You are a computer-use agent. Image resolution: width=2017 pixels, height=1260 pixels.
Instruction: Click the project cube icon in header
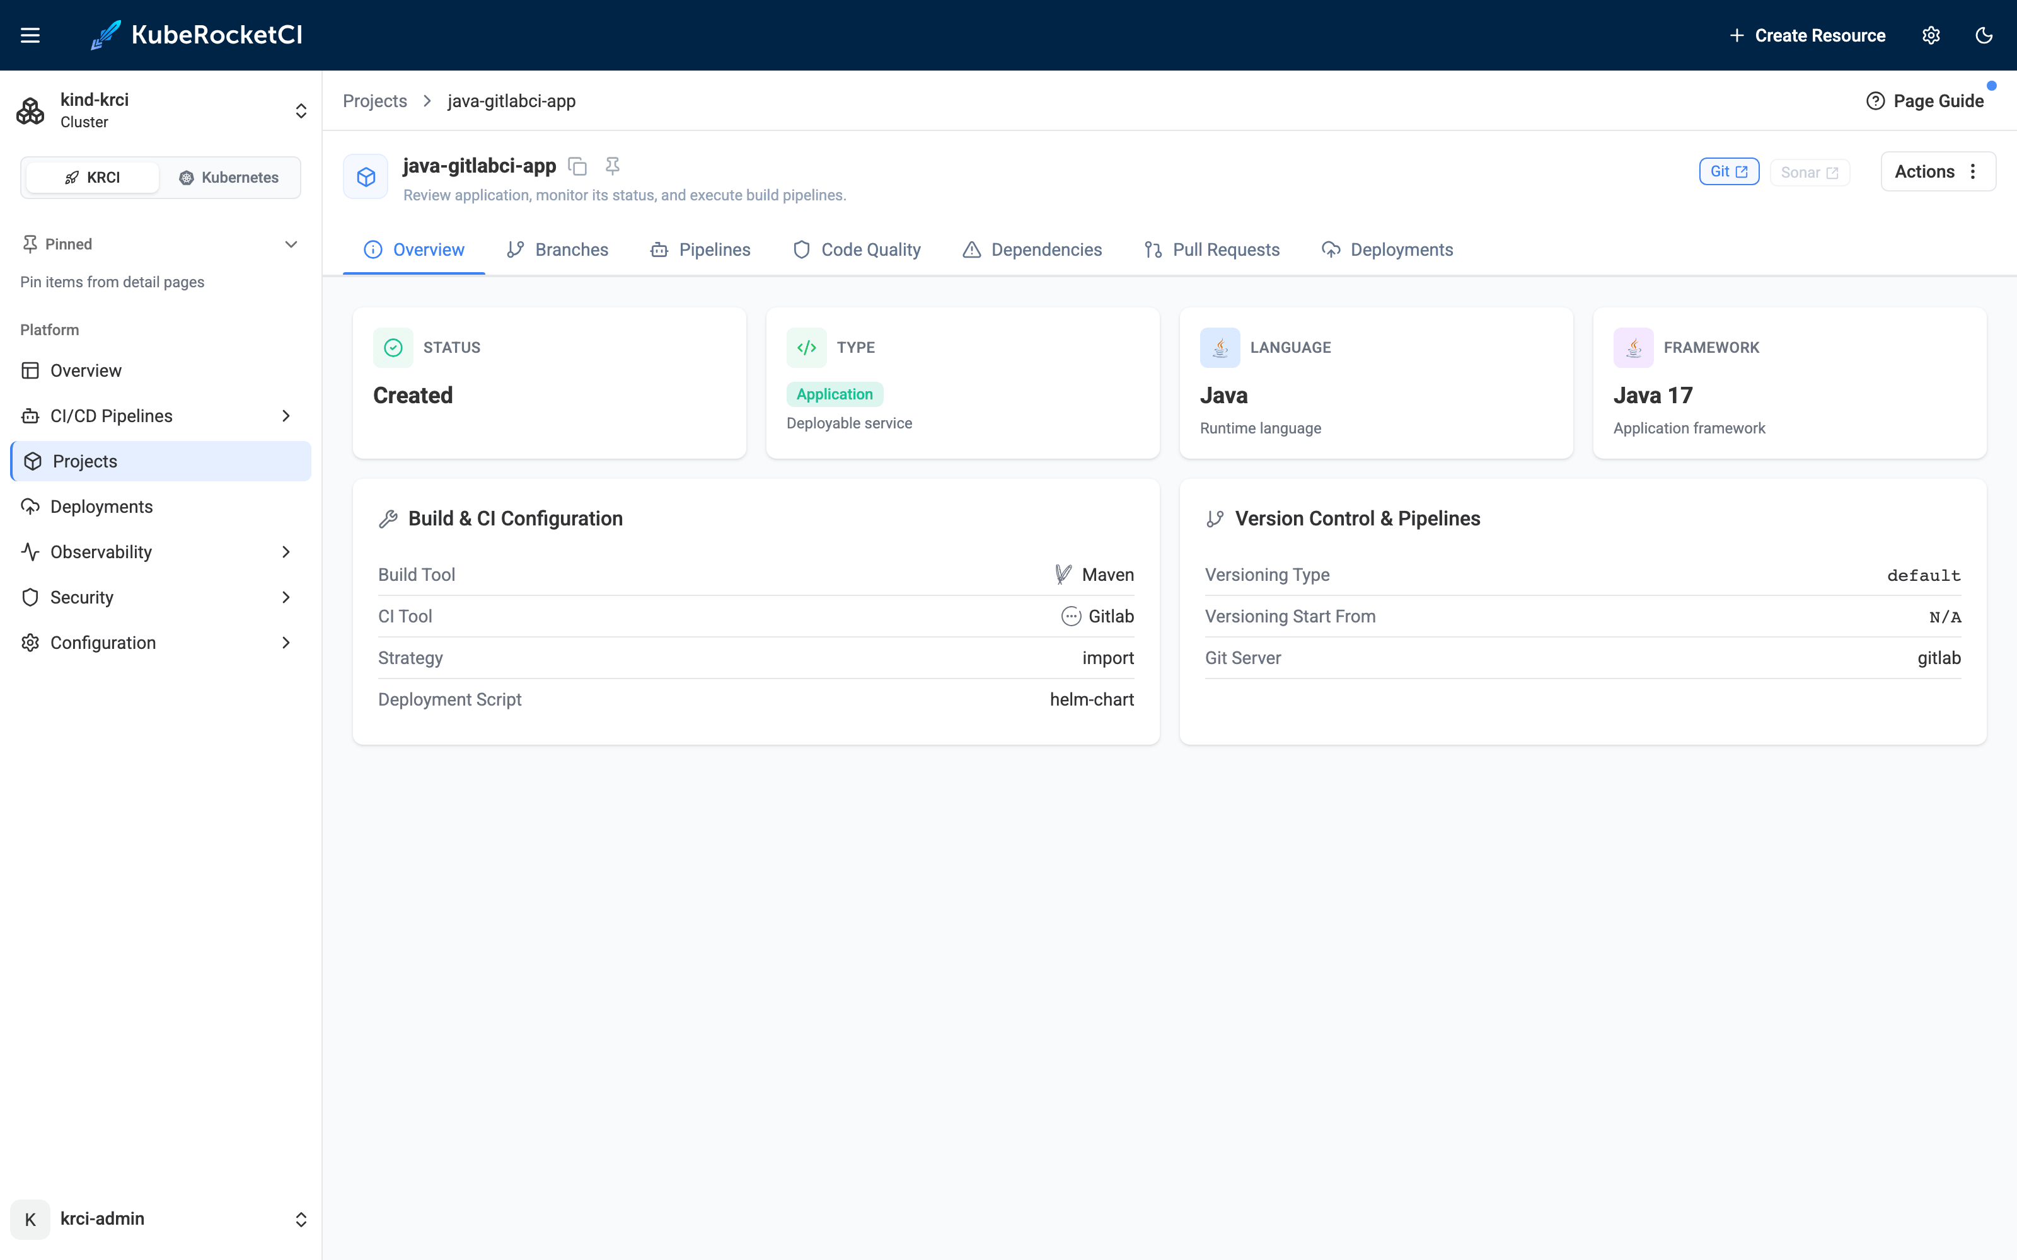coord(366,176)
